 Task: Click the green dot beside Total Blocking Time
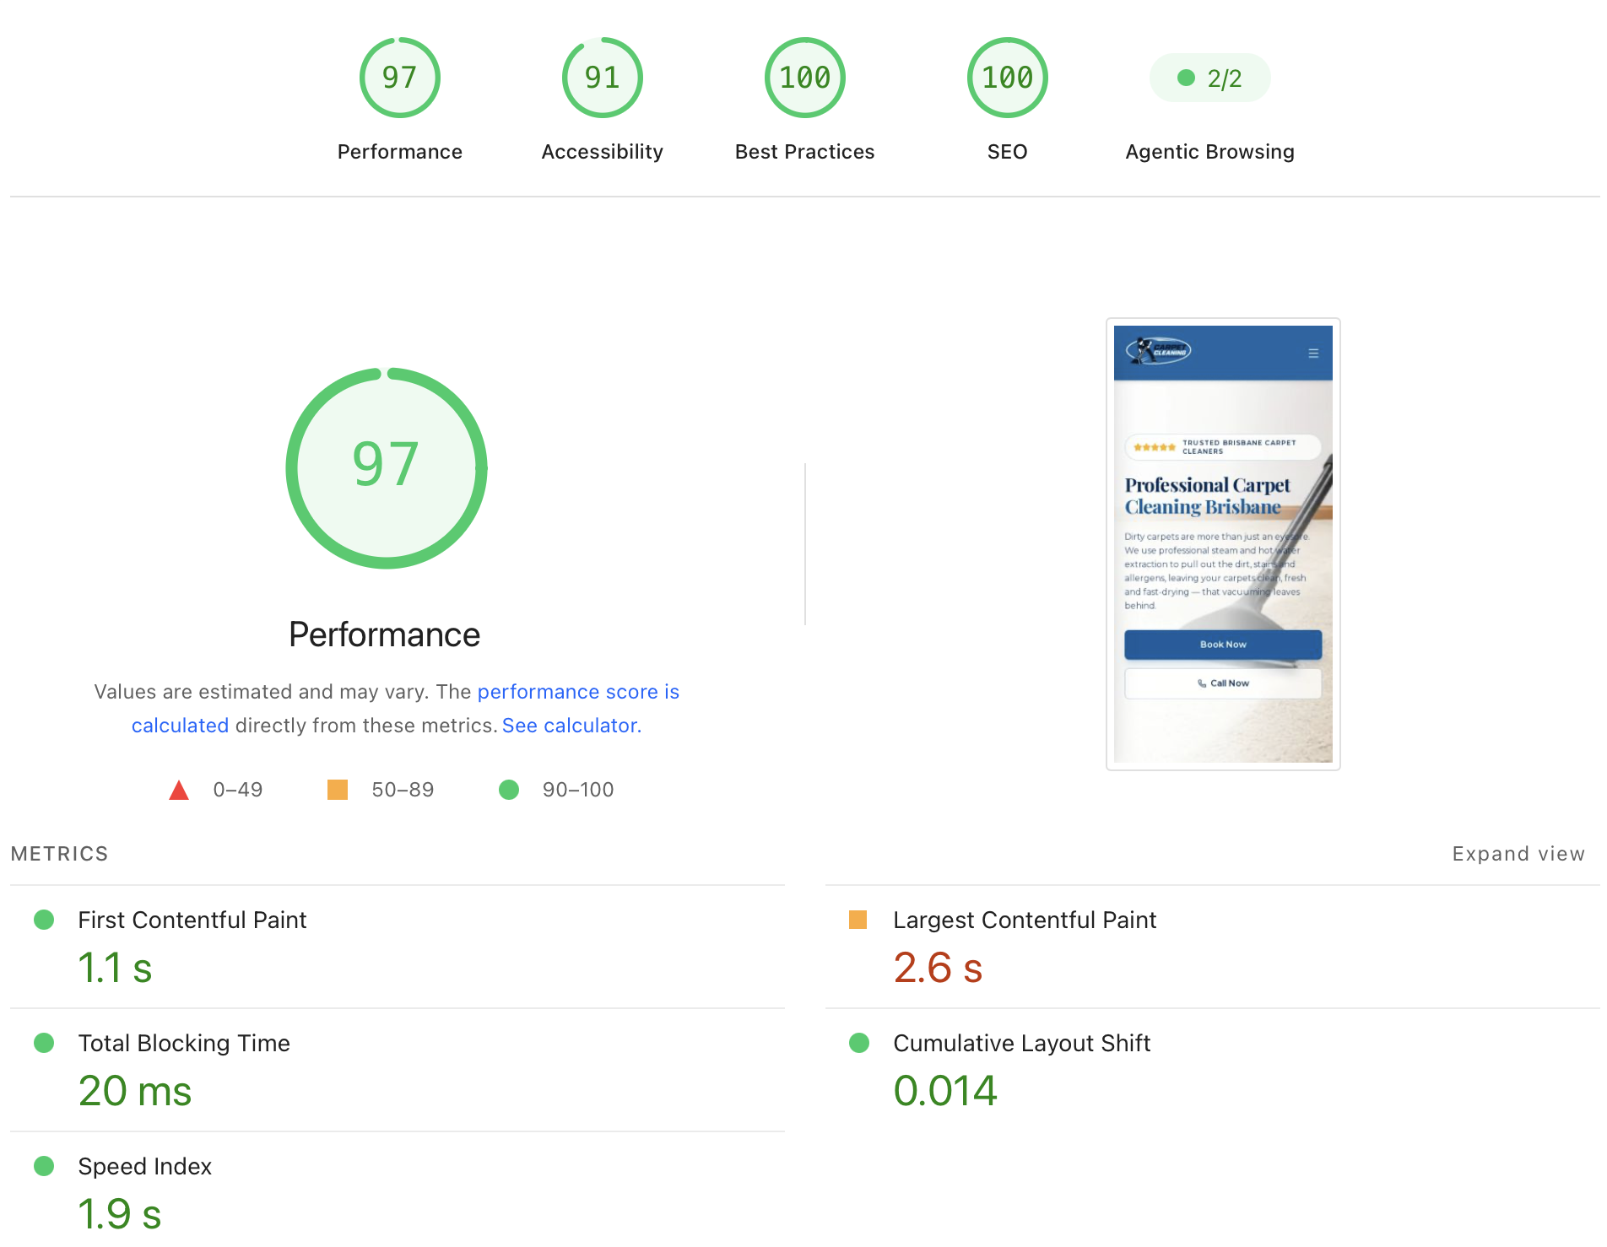[44, 1043]
